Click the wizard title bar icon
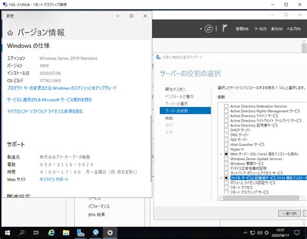The width and height of the screenshot is (307, 239). pos(158,57)
